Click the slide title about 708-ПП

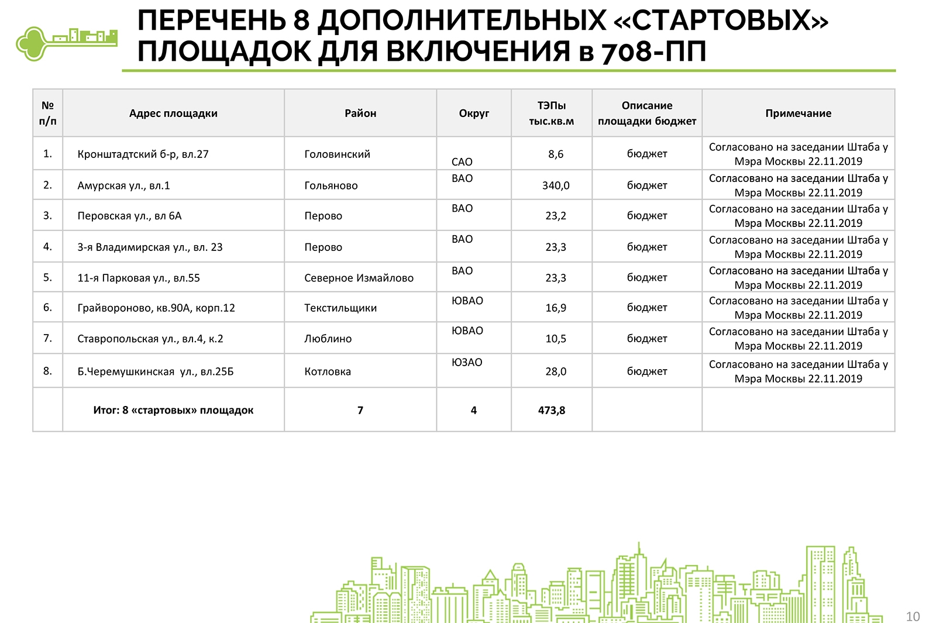click(482, 36)
